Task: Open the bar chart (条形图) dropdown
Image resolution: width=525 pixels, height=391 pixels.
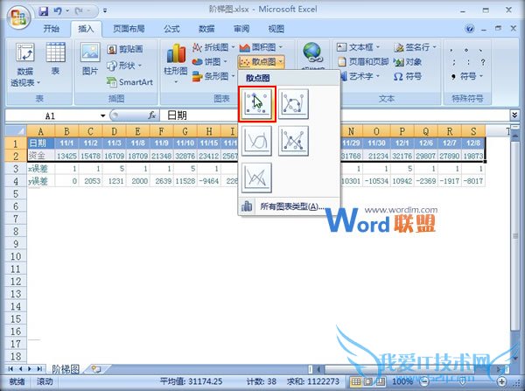Action: 213,76
